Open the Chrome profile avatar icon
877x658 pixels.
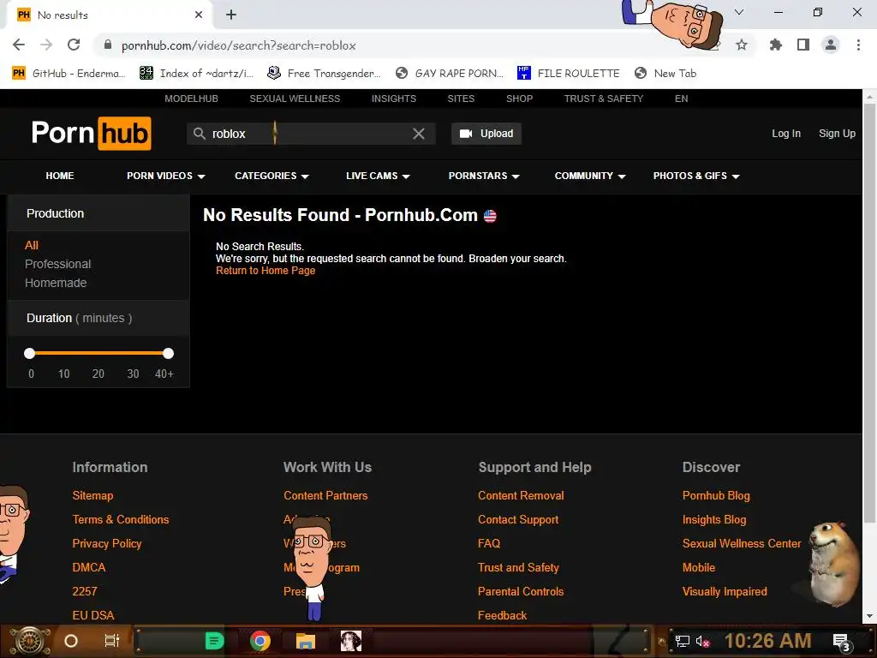tap(831, 45)
